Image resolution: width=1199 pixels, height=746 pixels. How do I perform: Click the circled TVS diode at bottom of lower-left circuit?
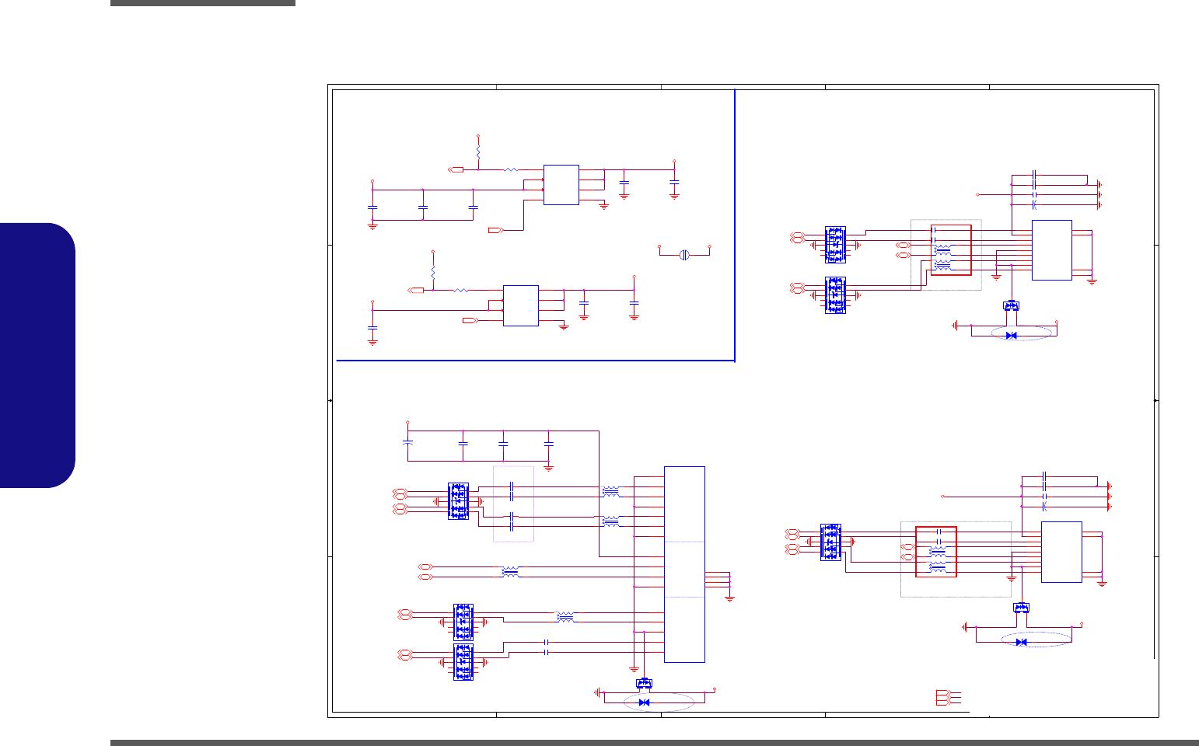pyautogui.click(x=644, y=702)
